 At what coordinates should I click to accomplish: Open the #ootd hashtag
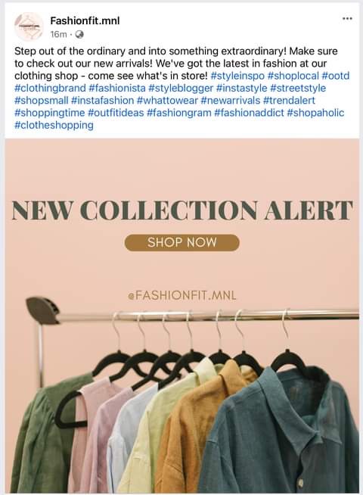pos(336,76)
